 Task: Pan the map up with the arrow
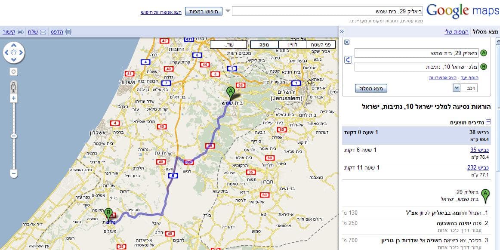tap(13, 44)
